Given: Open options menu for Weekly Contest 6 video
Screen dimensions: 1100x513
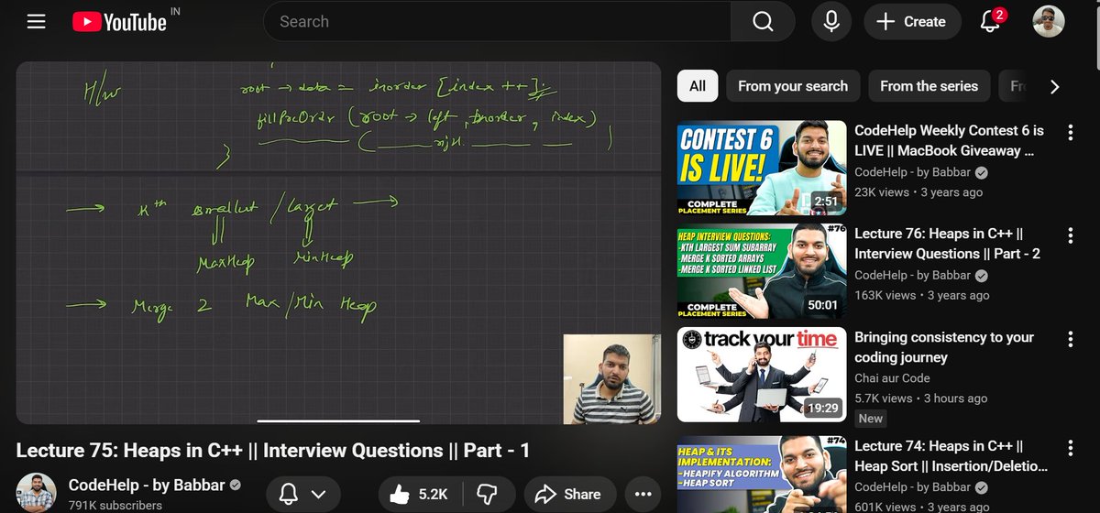Looking at the screenshot, I should tap(1070, 134).
